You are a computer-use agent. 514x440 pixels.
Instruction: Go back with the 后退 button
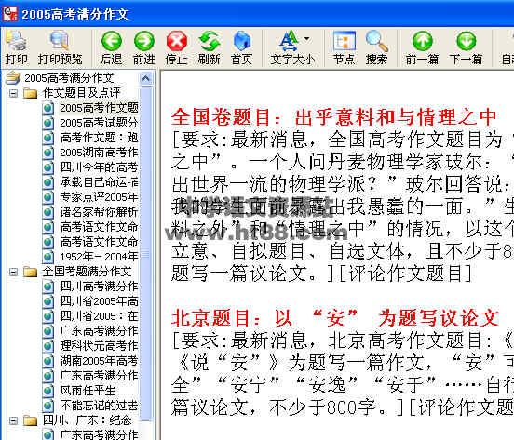coord(112,47)
